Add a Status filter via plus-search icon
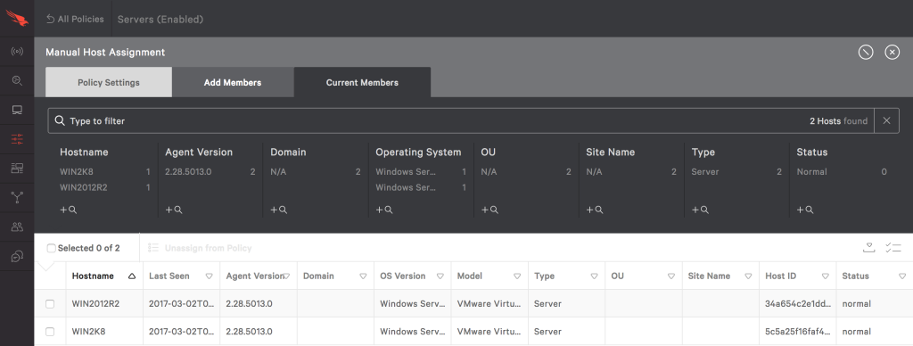The image size is (913, 346). click(805, 210)
